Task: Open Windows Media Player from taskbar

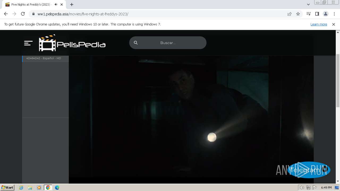Action: (39, 188)
